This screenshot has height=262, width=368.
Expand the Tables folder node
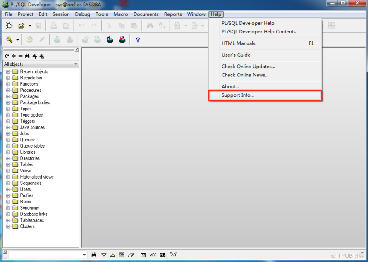click(x=8, y=164)
